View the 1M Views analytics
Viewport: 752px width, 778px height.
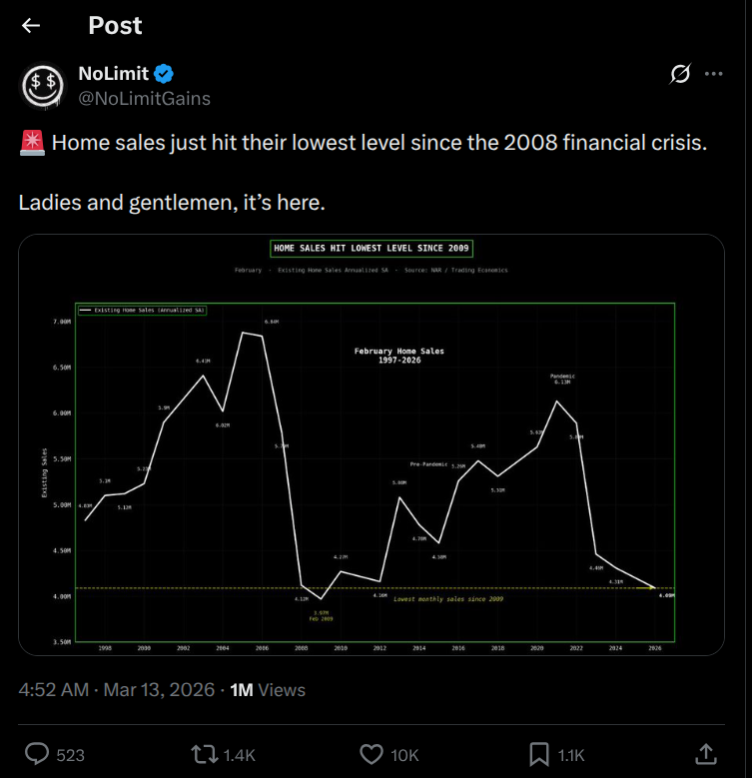coord(268,690)
